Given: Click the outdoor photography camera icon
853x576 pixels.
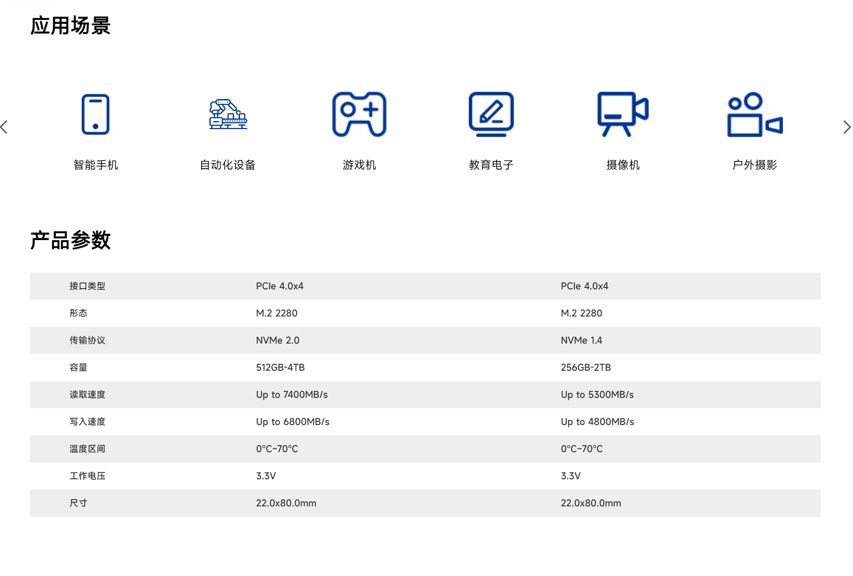Looking at the screenshot, I should (754, 114).
